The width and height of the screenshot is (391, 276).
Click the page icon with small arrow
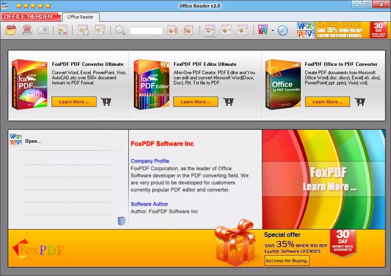pos(226,30)
